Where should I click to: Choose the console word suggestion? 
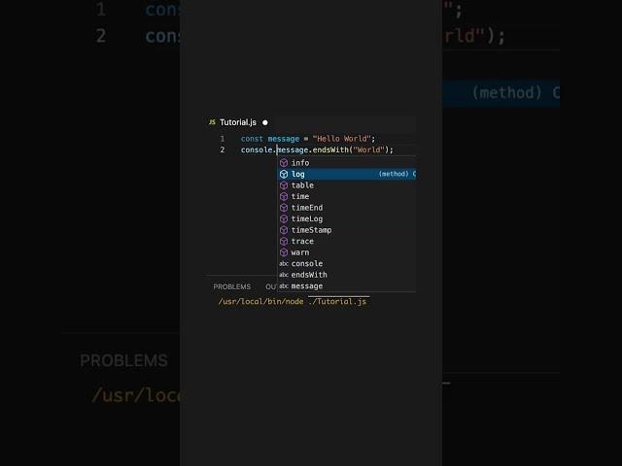tap(346, 263)
